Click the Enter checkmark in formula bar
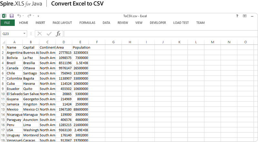 [49, 34]
